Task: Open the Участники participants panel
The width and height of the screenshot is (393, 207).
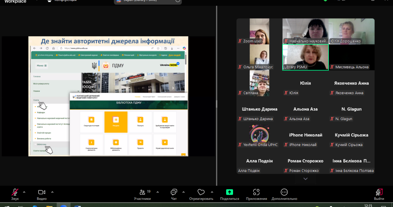Action: coord(142,195)
